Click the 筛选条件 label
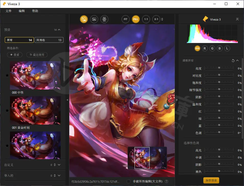This screenshot has height=186, width=244. tap(13, 48)
